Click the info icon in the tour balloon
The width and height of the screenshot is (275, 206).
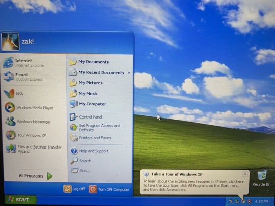(x=146, y=174)
